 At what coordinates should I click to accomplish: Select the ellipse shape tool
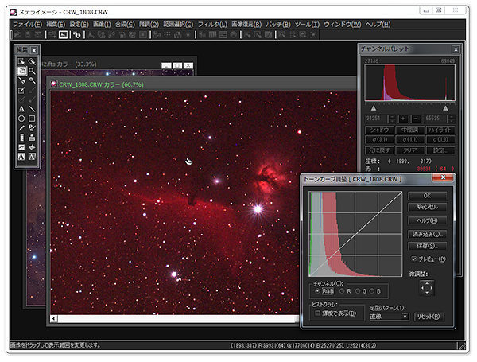(x=21, y=119)
